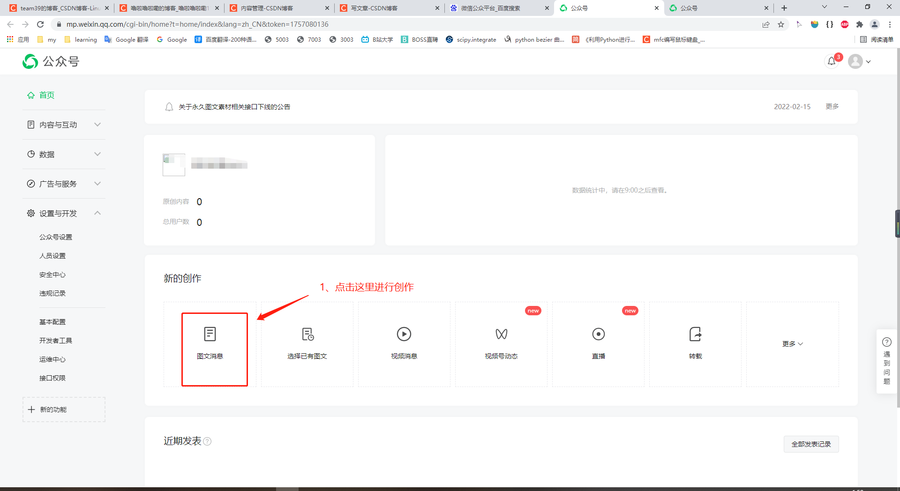Viewport: 900px width, 491px height.
Task: Select the 图文消息 creation icon
Action: pos(210,334)
